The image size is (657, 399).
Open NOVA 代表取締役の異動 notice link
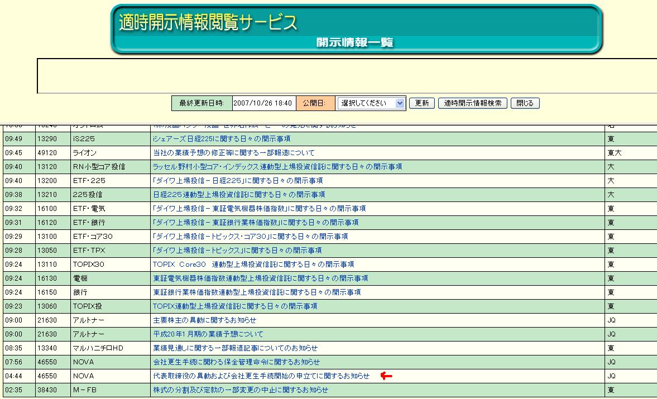click(261, 376)
